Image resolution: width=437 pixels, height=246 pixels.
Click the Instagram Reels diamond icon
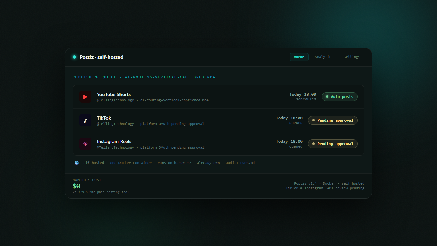[85, 144]
